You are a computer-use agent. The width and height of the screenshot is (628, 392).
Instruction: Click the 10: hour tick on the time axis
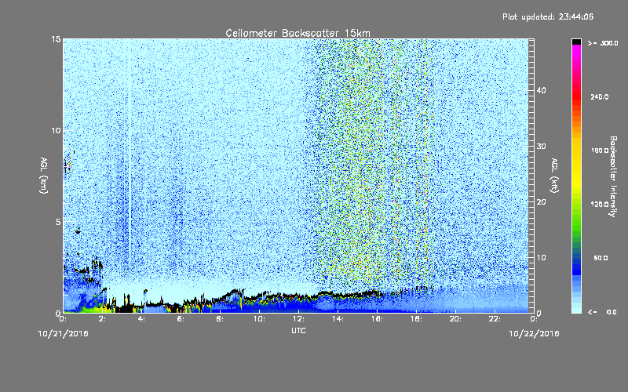(260, 319)
